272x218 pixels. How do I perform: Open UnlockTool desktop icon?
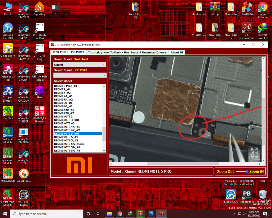pyautogui.click(x=24, y=175)
